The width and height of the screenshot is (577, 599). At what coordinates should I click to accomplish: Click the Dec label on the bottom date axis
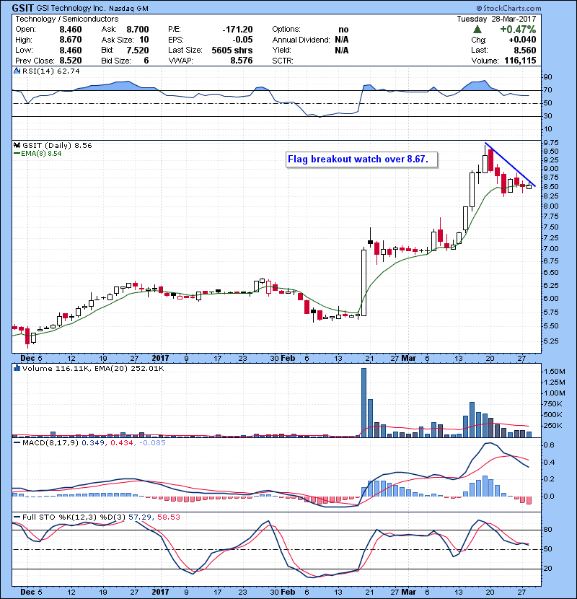coord(27,592)
